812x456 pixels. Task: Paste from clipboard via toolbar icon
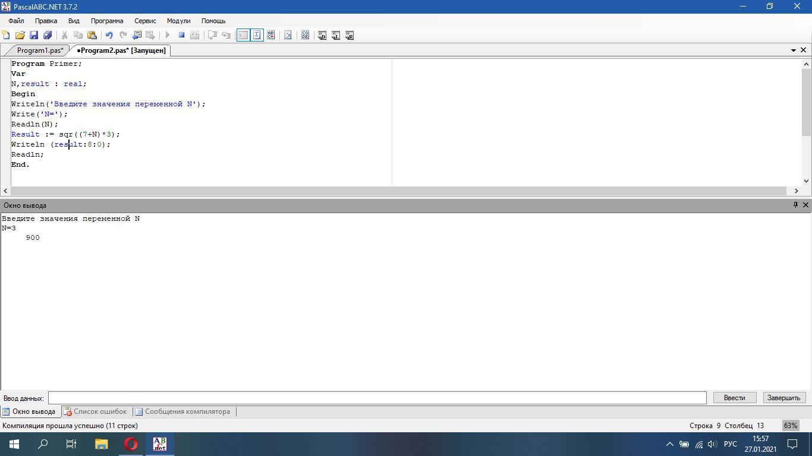92,35
